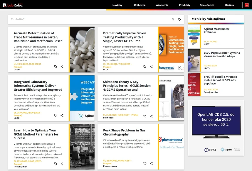Open Agilent MassHunter Profinder article
The height and width of the screenshot is (171, 252).
tap(216, 31)
